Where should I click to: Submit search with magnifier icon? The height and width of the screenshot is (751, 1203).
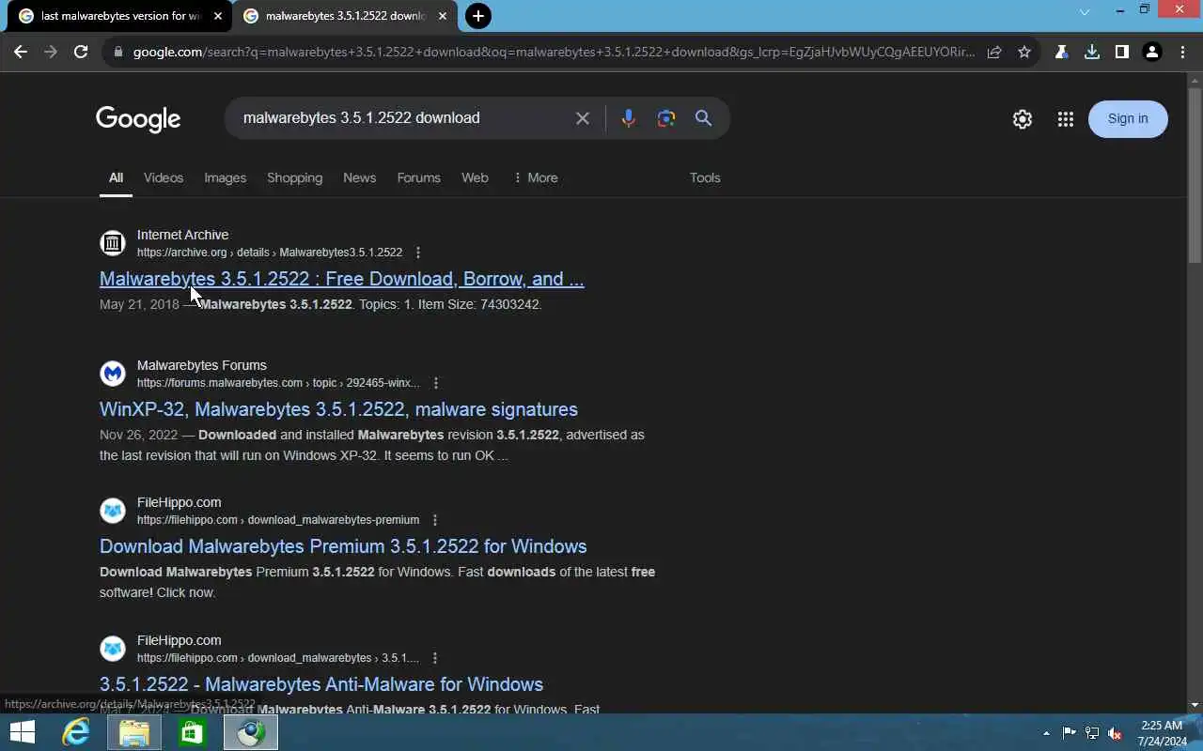[x=703, y=118]
